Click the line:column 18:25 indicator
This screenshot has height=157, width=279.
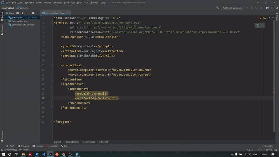[248, 150]
